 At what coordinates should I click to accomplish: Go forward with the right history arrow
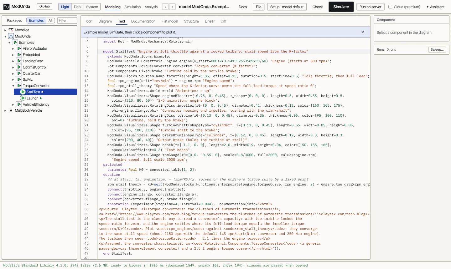[172, 7]
